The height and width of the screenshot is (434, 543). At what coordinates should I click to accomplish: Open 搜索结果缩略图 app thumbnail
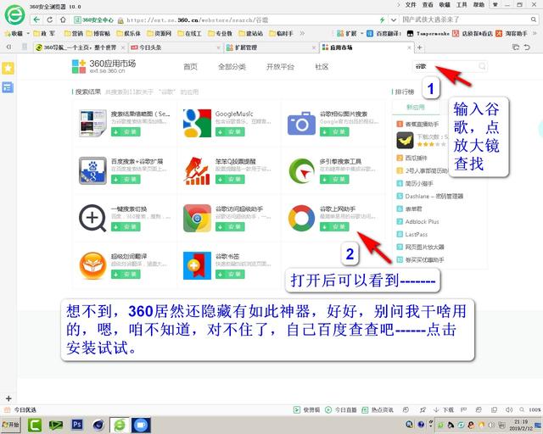[92, 123]
